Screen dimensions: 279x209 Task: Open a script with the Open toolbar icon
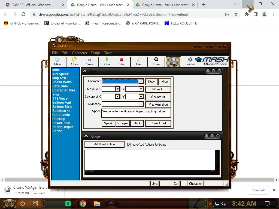(75, 62)
